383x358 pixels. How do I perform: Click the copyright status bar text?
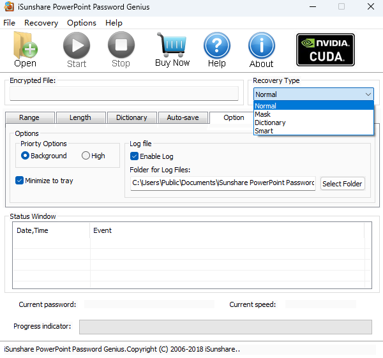122,349
